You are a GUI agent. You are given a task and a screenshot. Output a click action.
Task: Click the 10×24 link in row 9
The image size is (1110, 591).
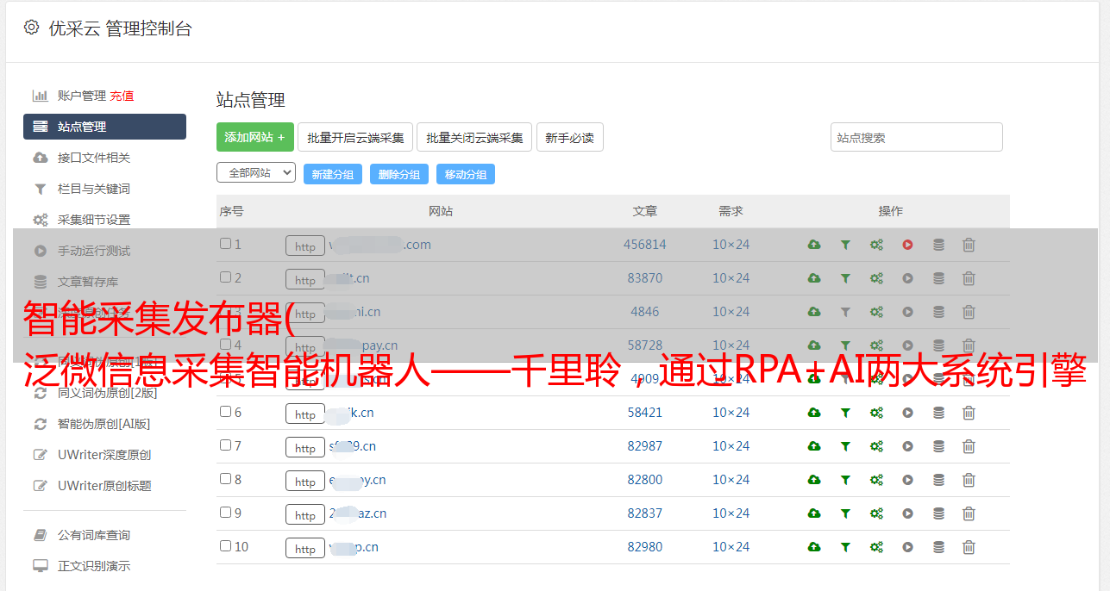point(731,513)
